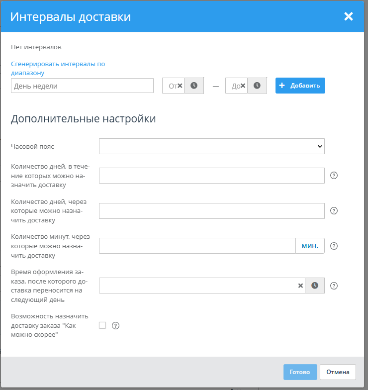This screenshot has height=390, width=368.
Task: Enable 'Как можно скорее' delivery checkbox
Action: 102,325
